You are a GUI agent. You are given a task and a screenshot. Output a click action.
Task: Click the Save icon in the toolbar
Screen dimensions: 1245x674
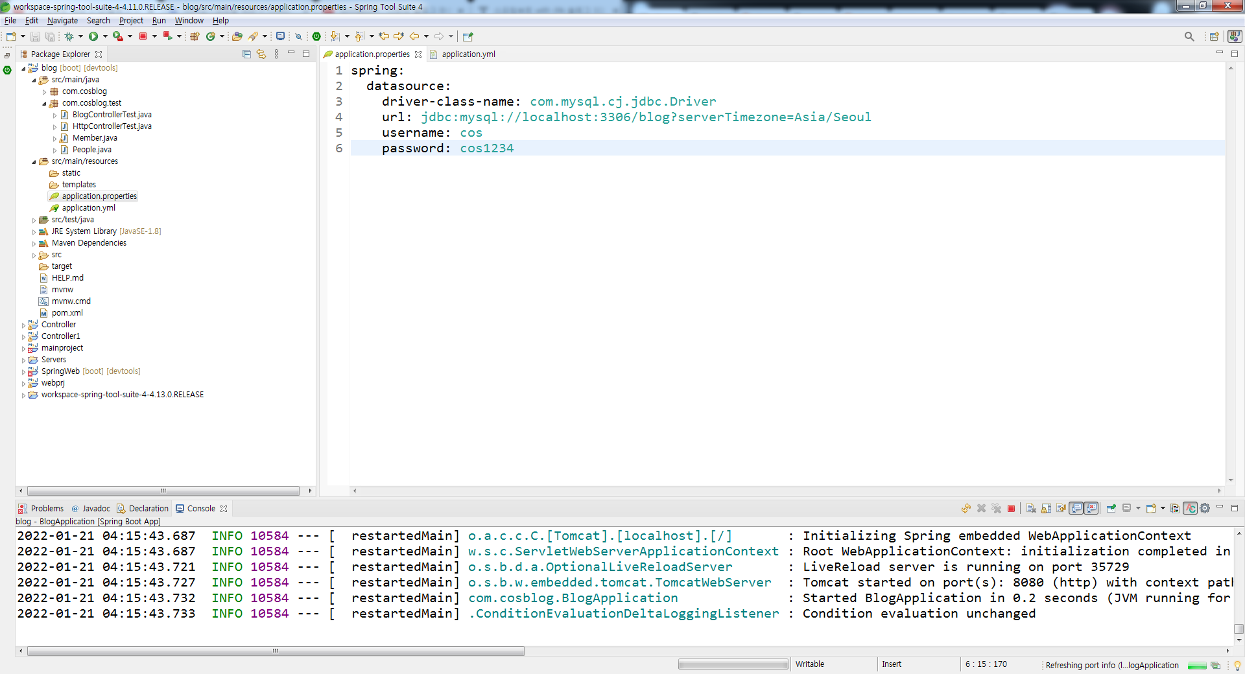pyautogui.click(x=36, y=36)
